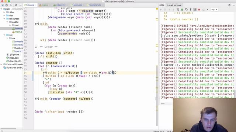
Task: Click the fold marker beside line 60
Action: point(34,92)
